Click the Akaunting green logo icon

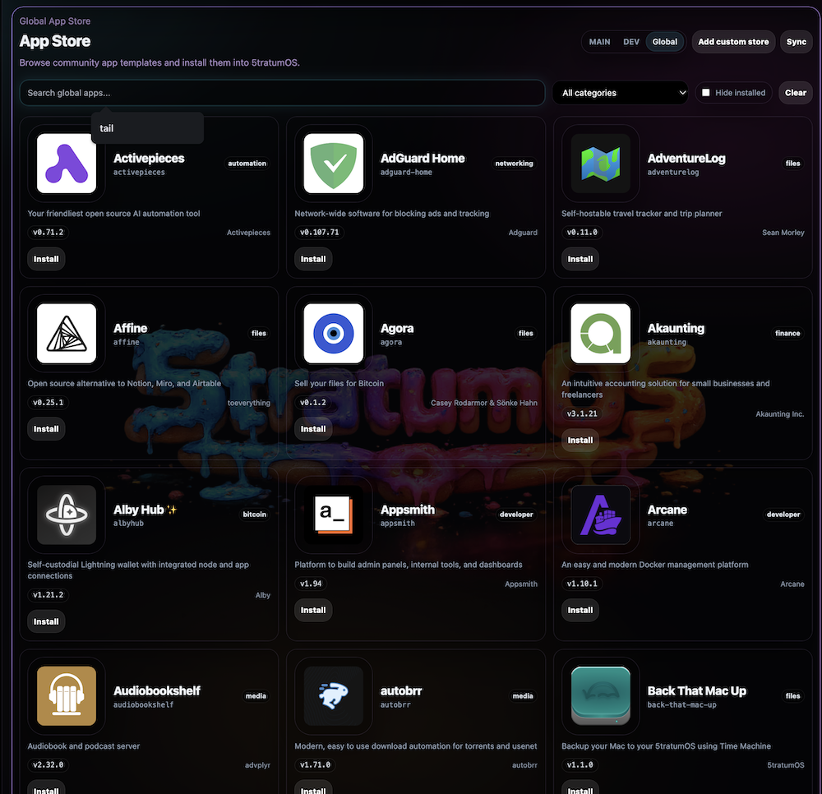pos(600,333)
